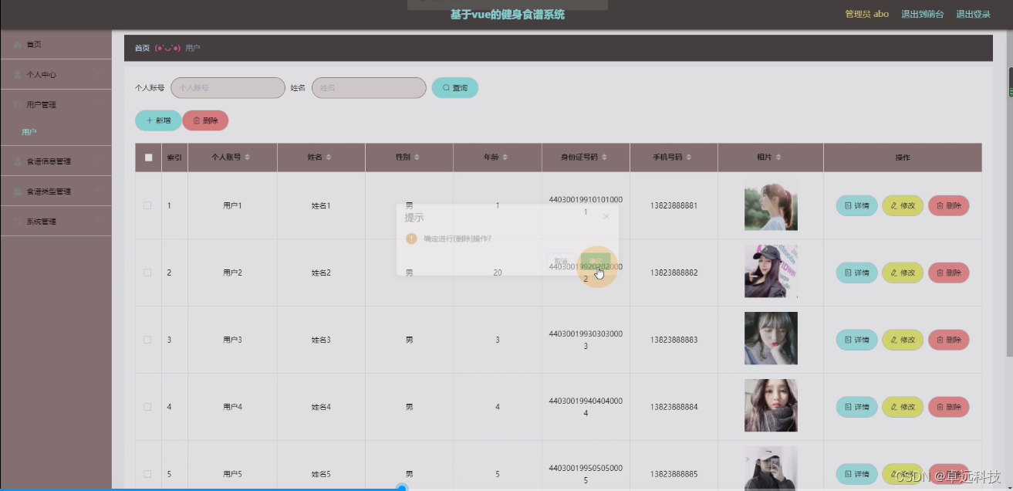This screenshot has height=491, width=1013.
Task: Expand the 个人中心 dropdown arrow
Action: pyautogui.click(x=96, y=74)
